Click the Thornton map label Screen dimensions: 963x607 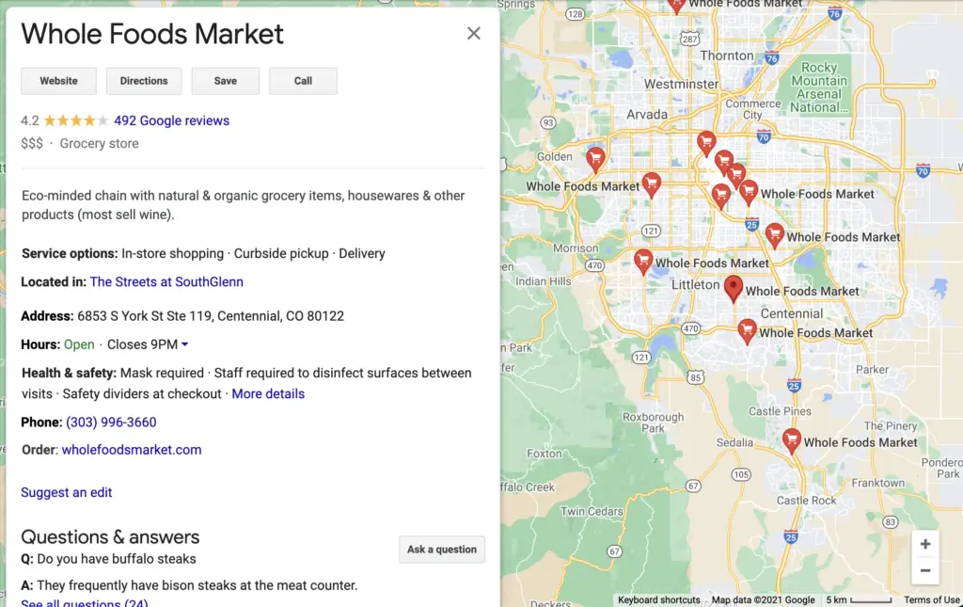(x=727, y=56)
